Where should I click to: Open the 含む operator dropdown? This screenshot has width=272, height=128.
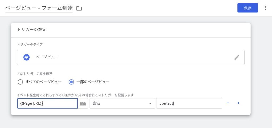click(x=122, y=103)
